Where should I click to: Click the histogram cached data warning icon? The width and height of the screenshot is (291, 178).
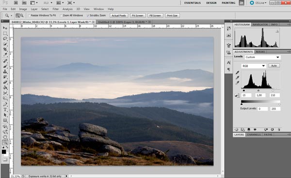(x=277, y=32)
